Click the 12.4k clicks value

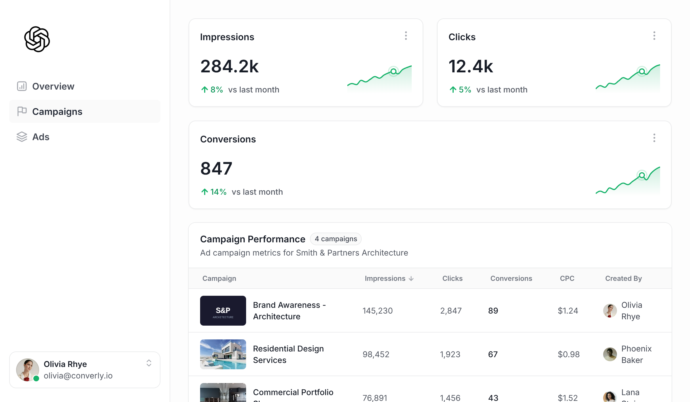click(x=471, y=66)
